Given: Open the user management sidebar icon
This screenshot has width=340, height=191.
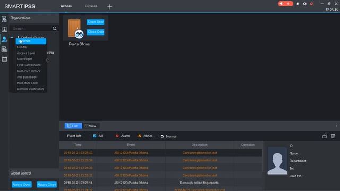Looking at the screenshot, I should click(4, 29).
